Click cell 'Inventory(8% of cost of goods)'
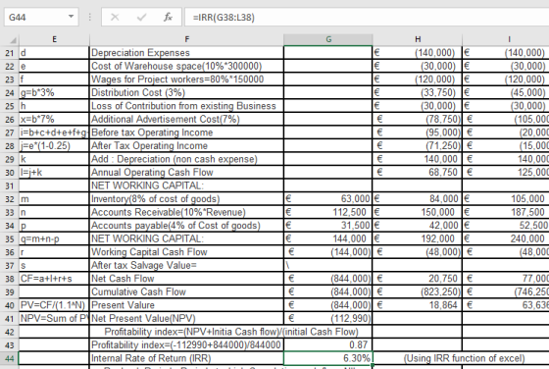This screenshot has height=369, width=549. pos(186,199)
